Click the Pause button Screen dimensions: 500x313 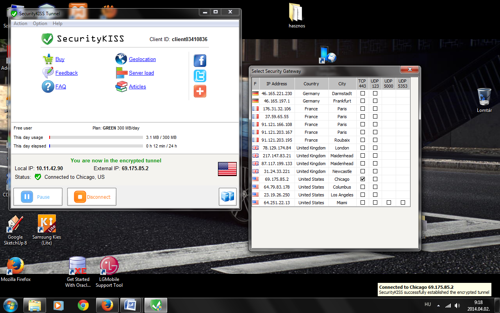pos(38,197)
